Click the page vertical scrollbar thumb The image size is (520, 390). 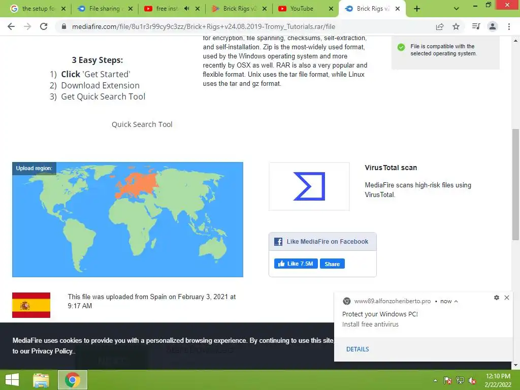515,184
